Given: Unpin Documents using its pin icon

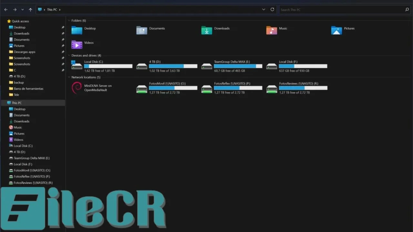Looking at the screenshot, I should click(63, 40).
